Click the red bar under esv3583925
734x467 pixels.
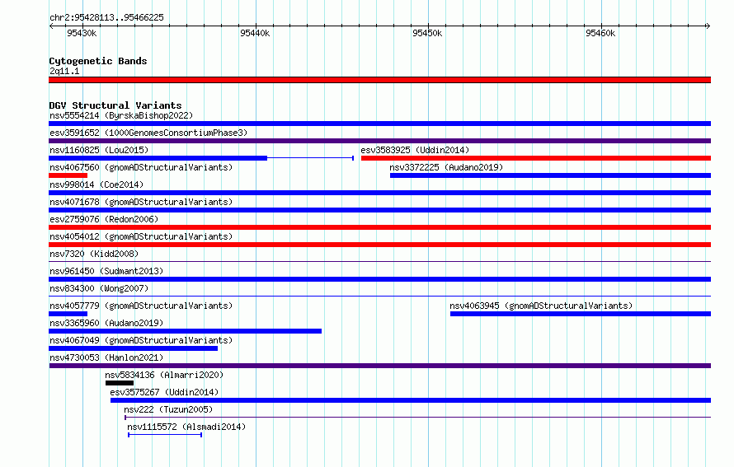pyautogui.click(x=536, y=158)
